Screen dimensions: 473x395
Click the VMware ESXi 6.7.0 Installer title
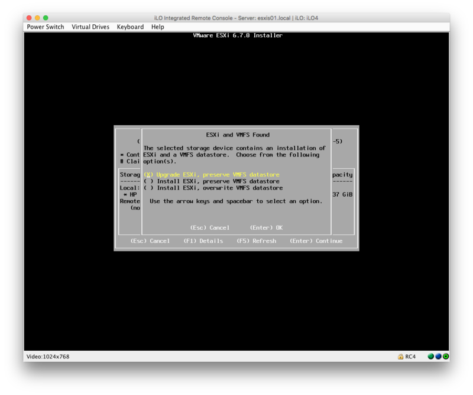[238, 35]
